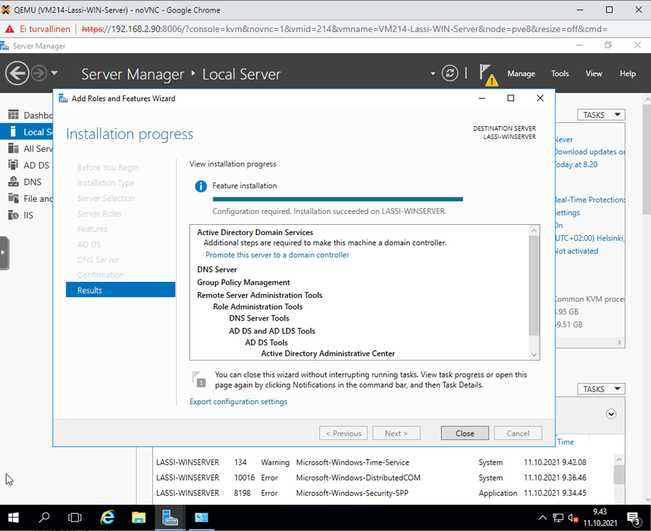Viewport: 651px width, 531px height.
Task: Open the Tools menu
Action: [x=559, y=74]
